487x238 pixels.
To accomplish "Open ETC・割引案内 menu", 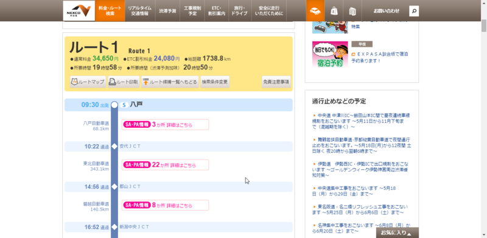I will coord(217,10).
